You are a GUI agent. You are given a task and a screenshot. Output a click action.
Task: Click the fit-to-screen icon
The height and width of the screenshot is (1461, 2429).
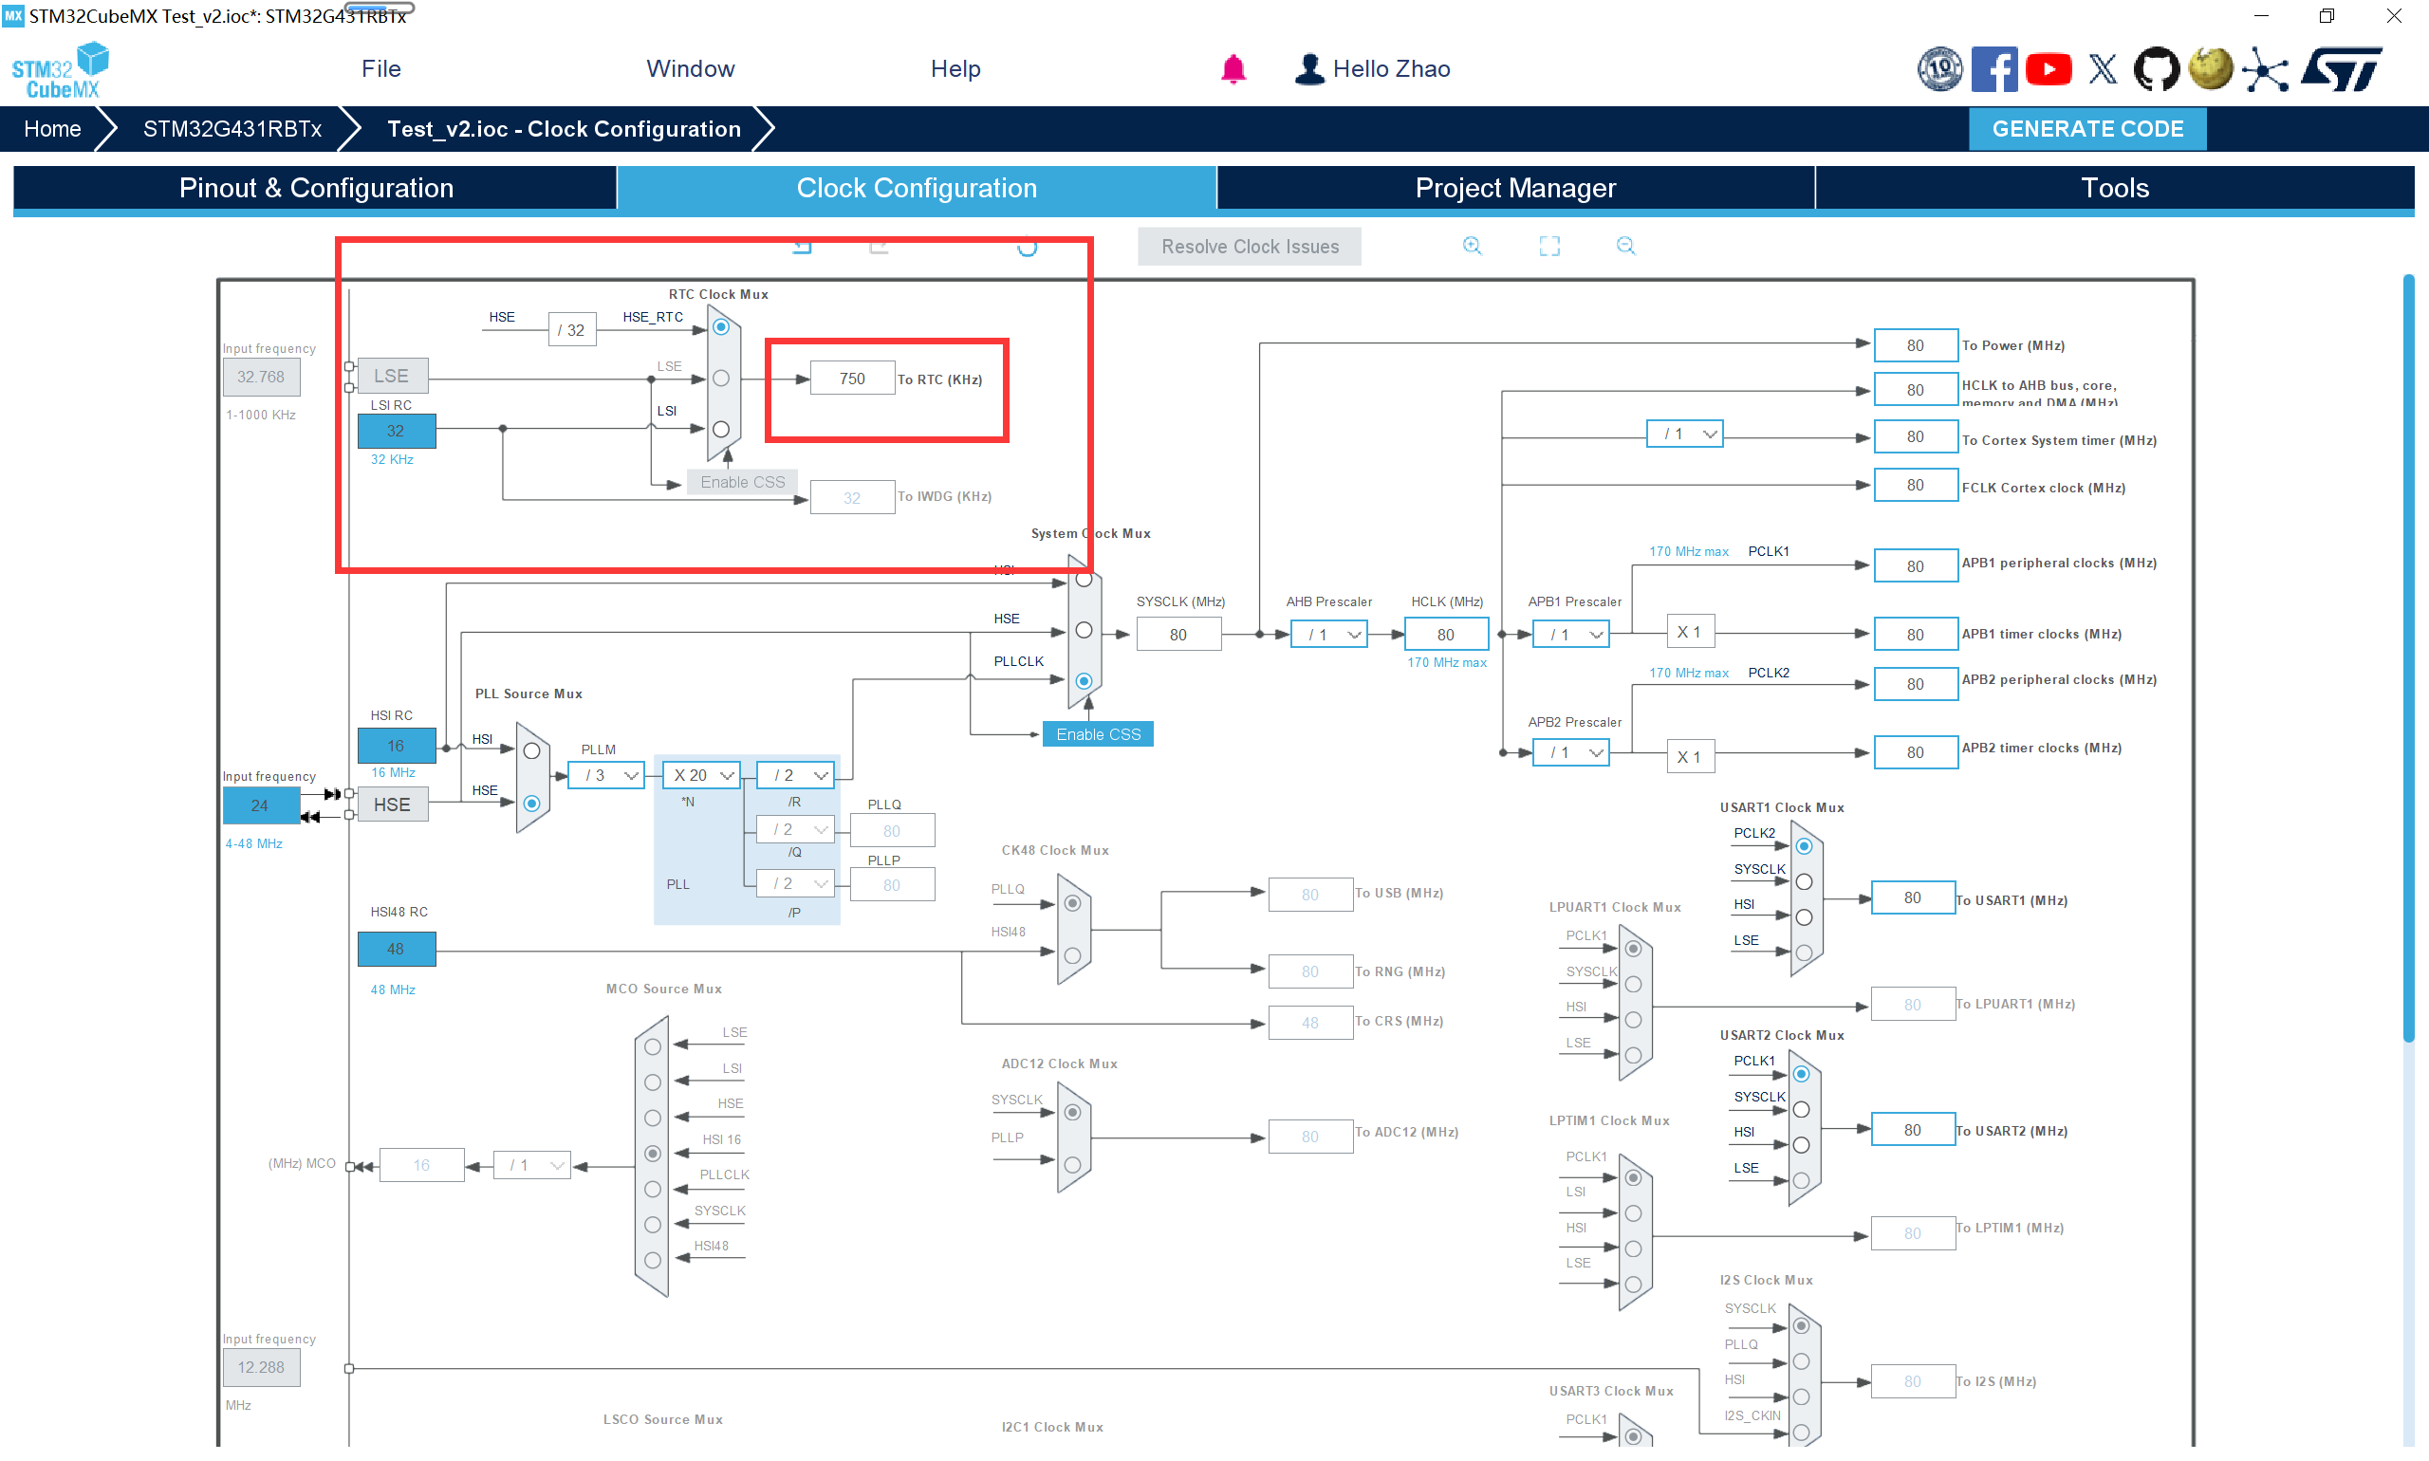(1548, 246)
